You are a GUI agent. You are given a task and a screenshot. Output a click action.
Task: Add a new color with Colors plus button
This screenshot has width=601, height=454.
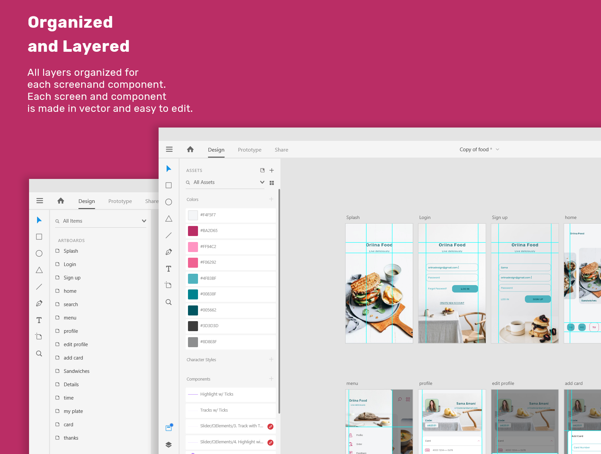pos(271,199)
